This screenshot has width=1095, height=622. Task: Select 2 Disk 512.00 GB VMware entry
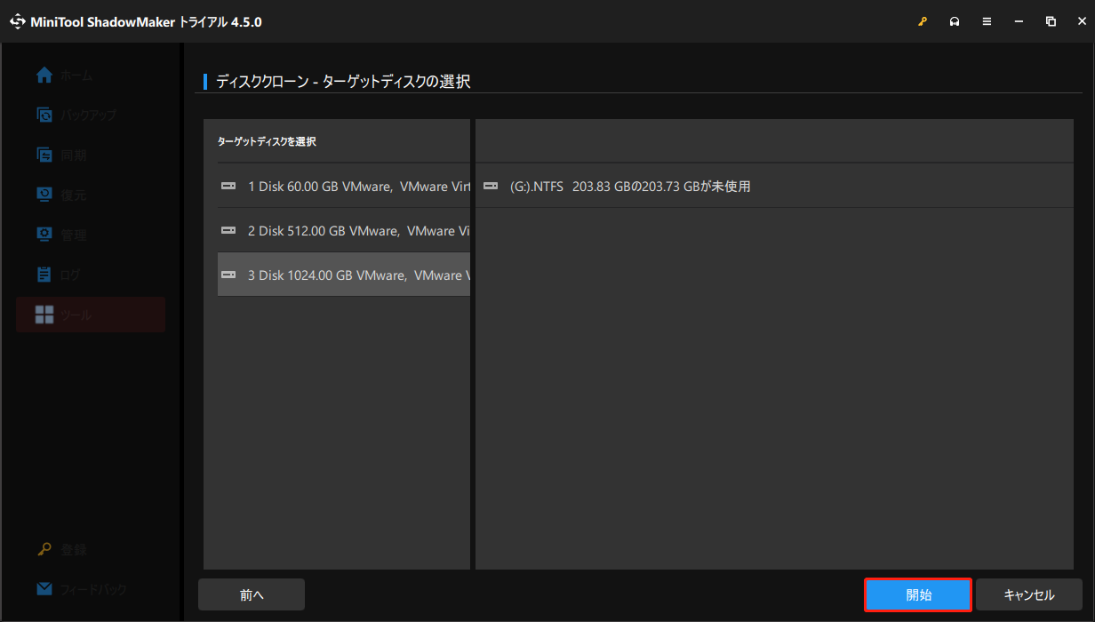[x=344, y=231]
